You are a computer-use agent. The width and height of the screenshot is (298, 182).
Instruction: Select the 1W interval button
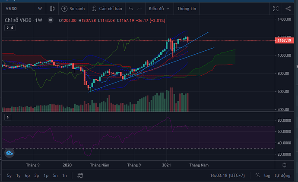tap(40, 8)
